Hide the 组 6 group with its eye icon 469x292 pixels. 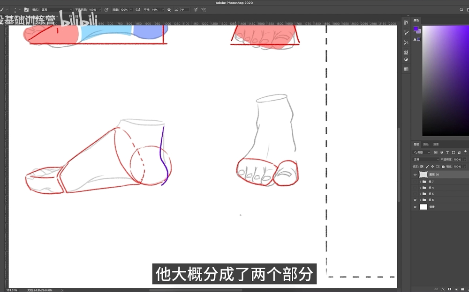(x=415, y=200)
